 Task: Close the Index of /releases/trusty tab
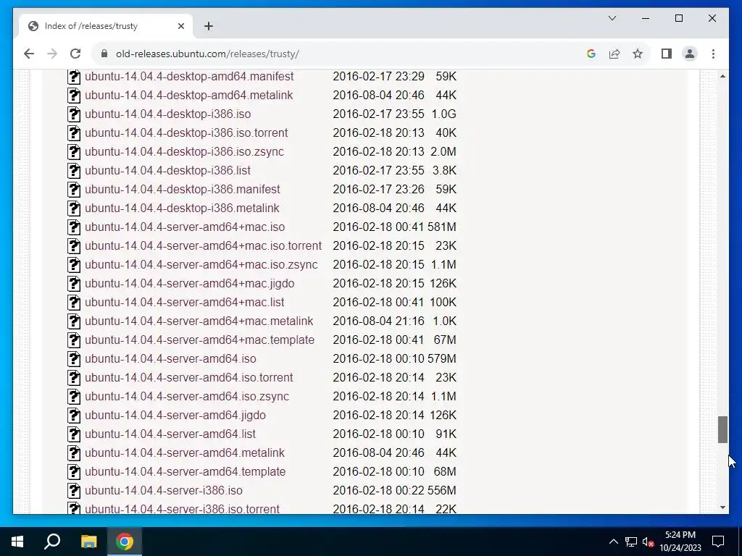click(x=180, y=26)
